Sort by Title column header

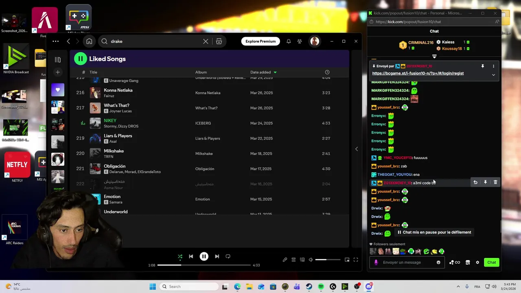click(x=93, y=72)
